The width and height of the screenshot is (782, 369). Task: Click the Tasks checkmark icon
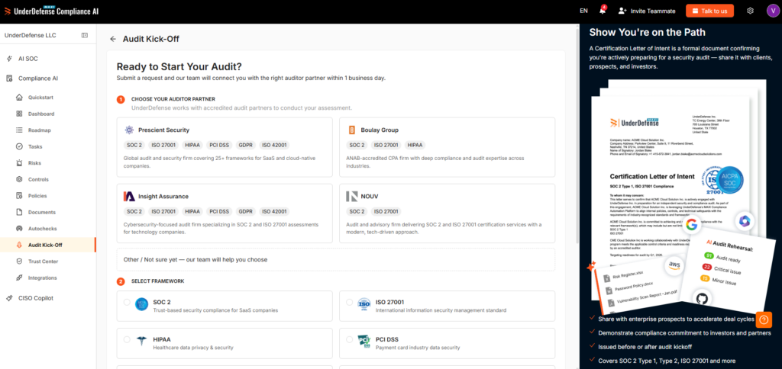pyautogui.click(x=19, y=146)
